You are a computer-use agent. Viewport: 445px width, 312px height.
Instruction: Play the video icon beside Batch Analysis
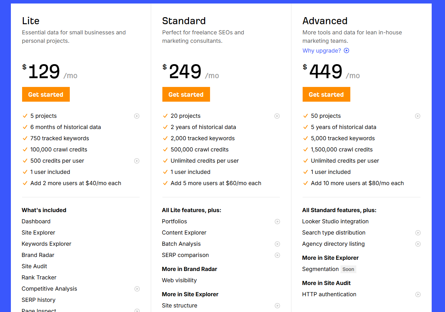click(277, 244)
